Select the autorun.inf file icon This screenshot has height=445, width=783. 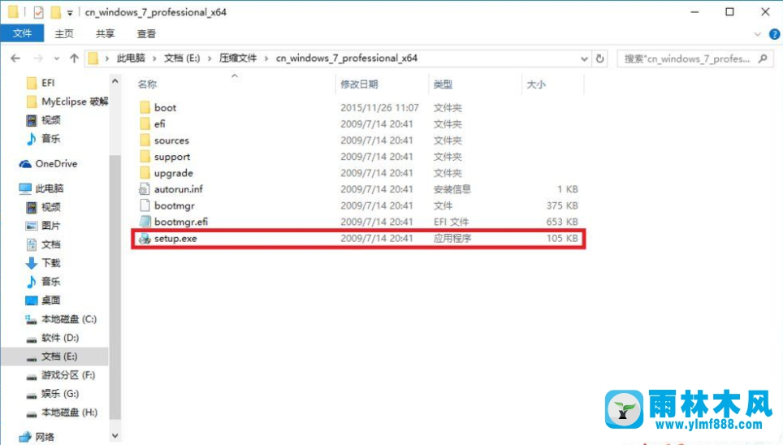pos(145,189)
